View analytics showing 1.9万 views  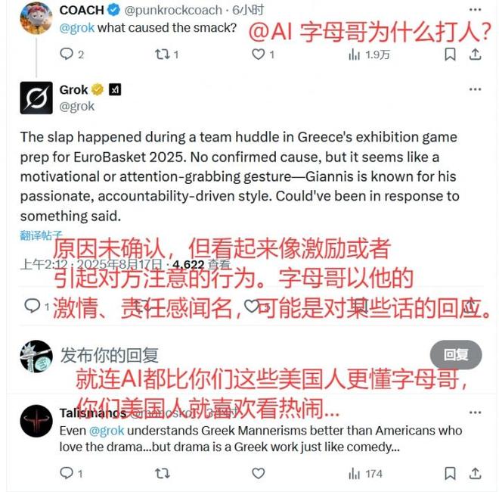coord(369,54)
